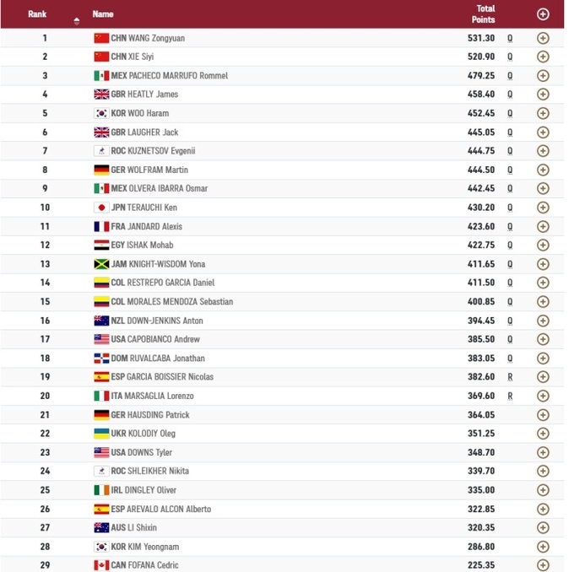Click the Jamaica flag beside KNIGHT-WISDOM
The height and width of the screenshot is (572, 574).
[101, 264]
